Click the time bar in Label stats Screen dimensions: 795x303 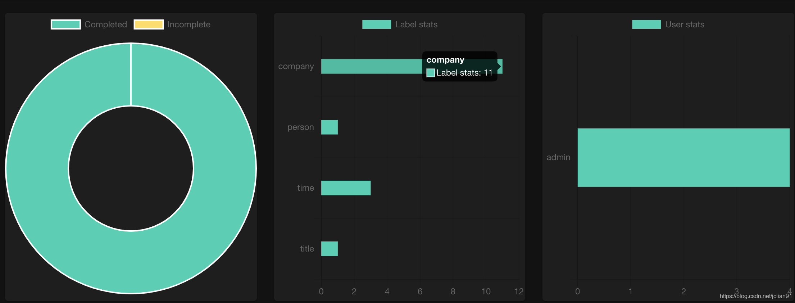(346, 188)
